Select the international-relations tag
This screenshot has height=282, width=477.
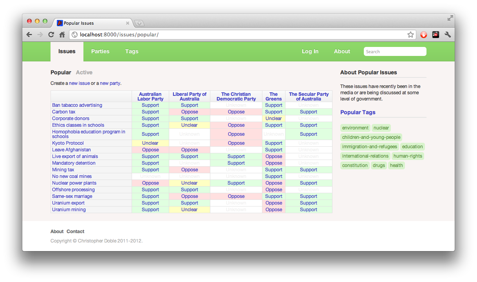pyautogui.click(x=365, y=156)
